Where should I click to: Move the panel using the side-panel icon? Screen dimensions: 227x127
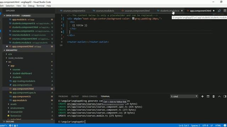coord(225,96)
